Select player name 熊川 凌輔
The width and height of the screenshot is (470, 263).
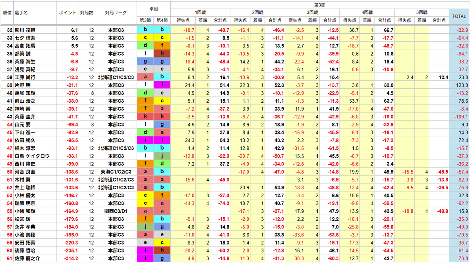pos(25,30)
